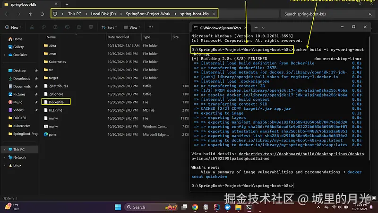This screenshot has height=213, width=378.
Task: Select the Dockerfile file
Action: pyautogui.click(x=56, y=102)
